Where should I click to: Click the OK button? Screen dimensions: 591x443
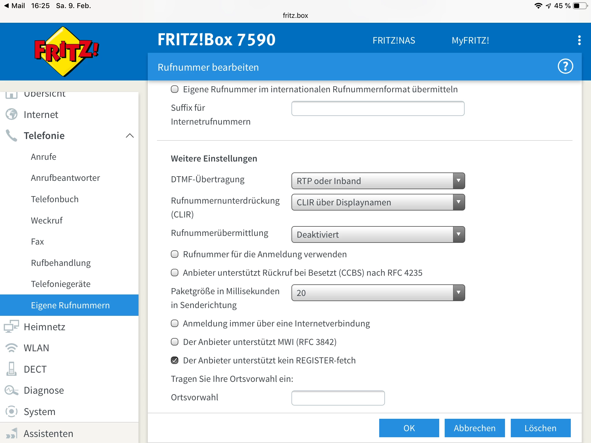[409, 428]
